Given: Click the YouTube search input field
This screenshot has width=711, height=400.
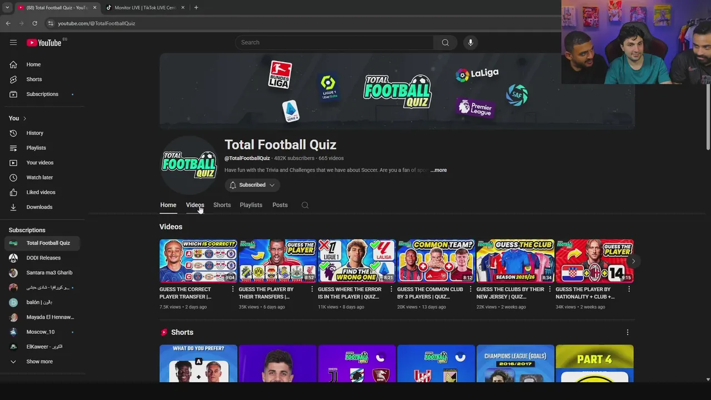Looking at the screenshot, I should click(x=334, y=42).
